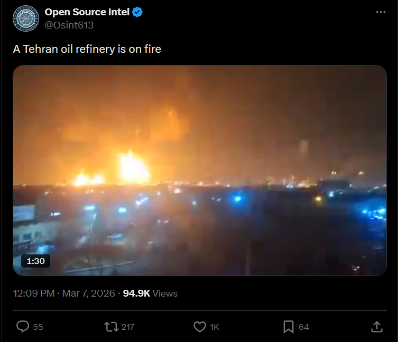
Task: Click the 1K likes count
Action: click(215, 327)
